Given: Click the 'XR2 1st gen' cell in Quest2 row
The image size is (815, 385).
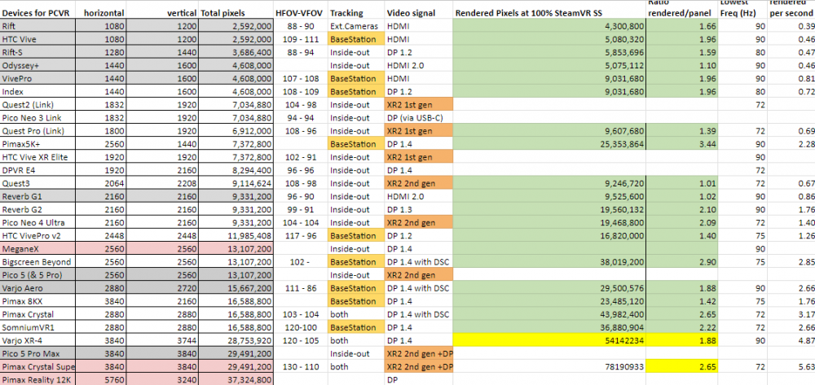Looking at the screenshot, I should 419,104.
